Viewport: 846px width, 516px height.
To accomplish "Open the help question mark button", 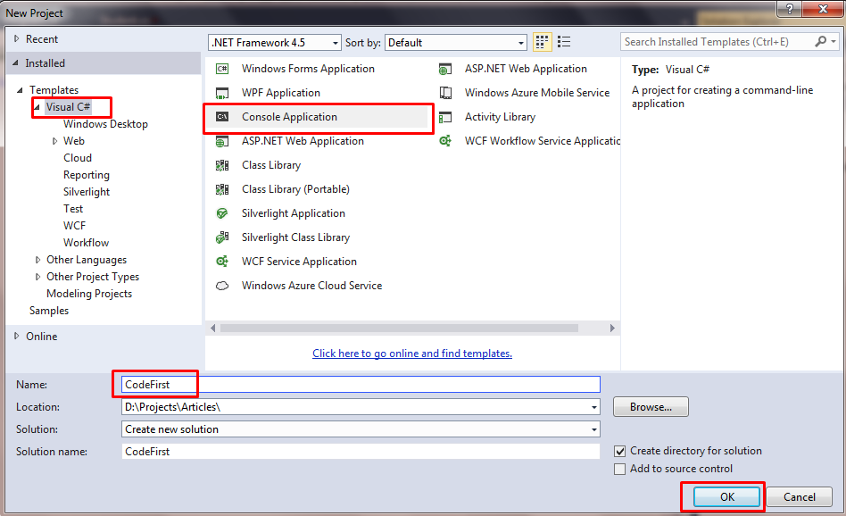I will point(790,9).
